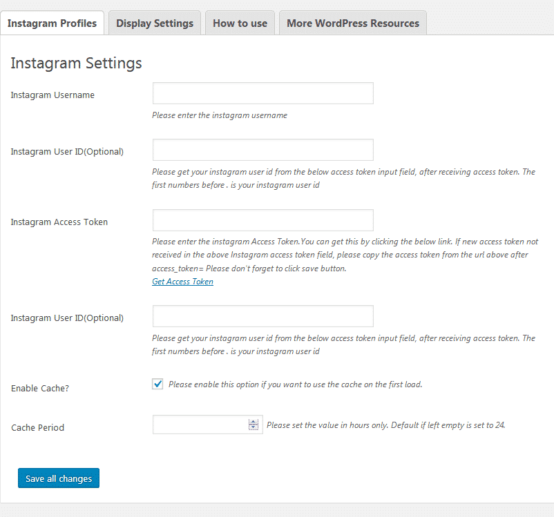Click the Cache Period spinner arrows

[x=254, y=425]
